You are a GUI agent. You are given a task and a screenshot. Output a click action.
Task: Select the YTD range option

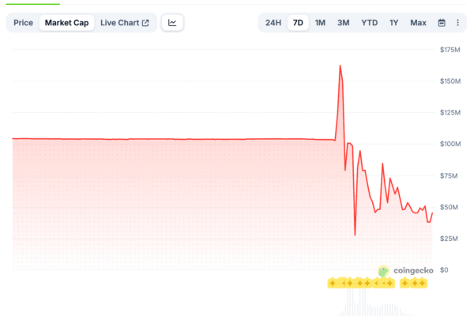point(369,23)
